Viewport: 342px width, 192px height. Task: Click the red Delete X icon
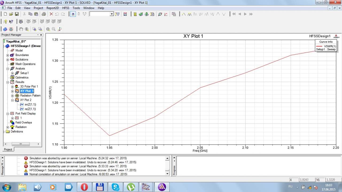[51, 14]
